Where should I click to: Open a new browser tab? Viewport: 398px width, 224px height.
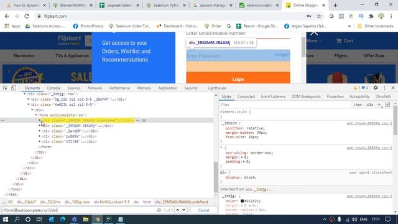pyautogui.click(x=335, y=5)
